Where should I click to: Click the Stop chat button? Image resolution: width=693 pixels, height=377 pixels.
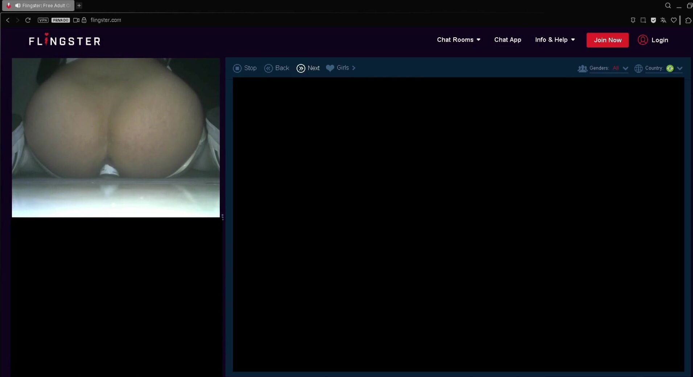pos(245,68)
